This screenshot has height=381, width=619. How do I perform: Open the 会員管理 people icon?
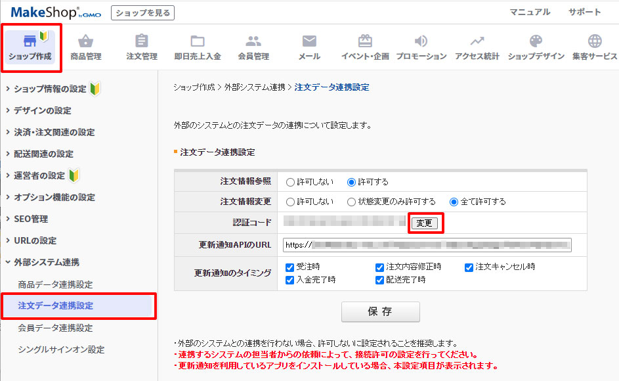[253, 41]
